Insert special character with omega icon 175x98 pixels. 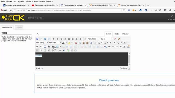click(x=124, y=43)
